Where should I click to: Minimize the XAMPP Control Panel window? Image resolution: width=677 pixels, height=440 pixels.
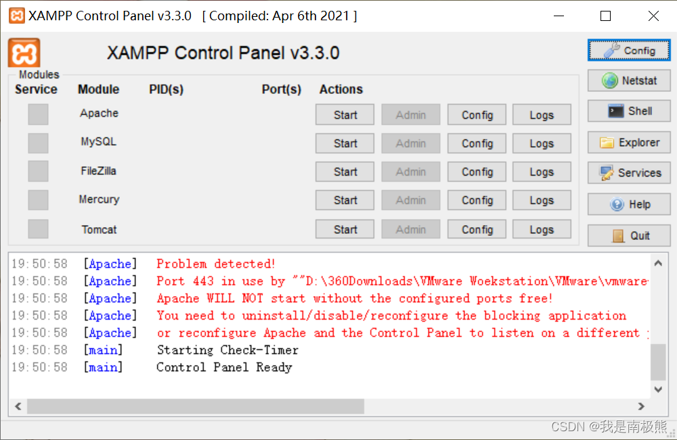click(559, 16)
